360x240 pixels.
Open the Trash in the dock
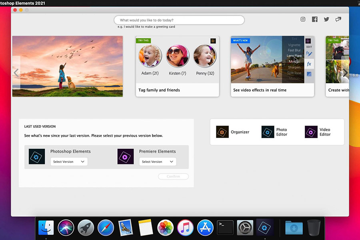pos(314,228)
